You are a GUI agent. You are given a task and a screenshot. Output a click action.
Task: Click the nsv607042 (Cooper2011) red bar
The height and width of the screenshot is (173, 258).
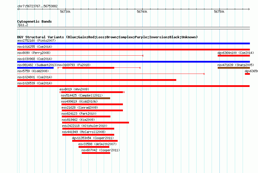96,153
